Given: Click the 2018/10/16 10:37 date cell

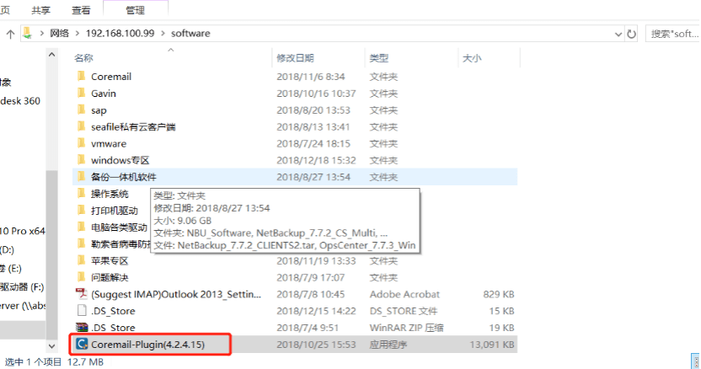Looking at the screenshot, I should (x=316, y=94).
